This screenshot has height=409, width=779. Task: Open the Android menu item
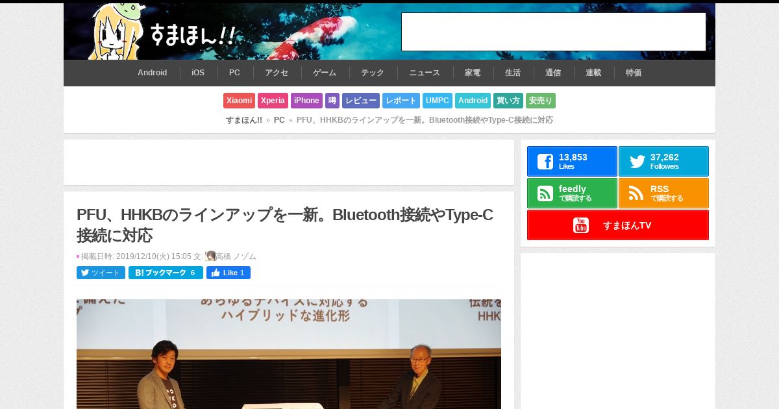pos(153,73)
